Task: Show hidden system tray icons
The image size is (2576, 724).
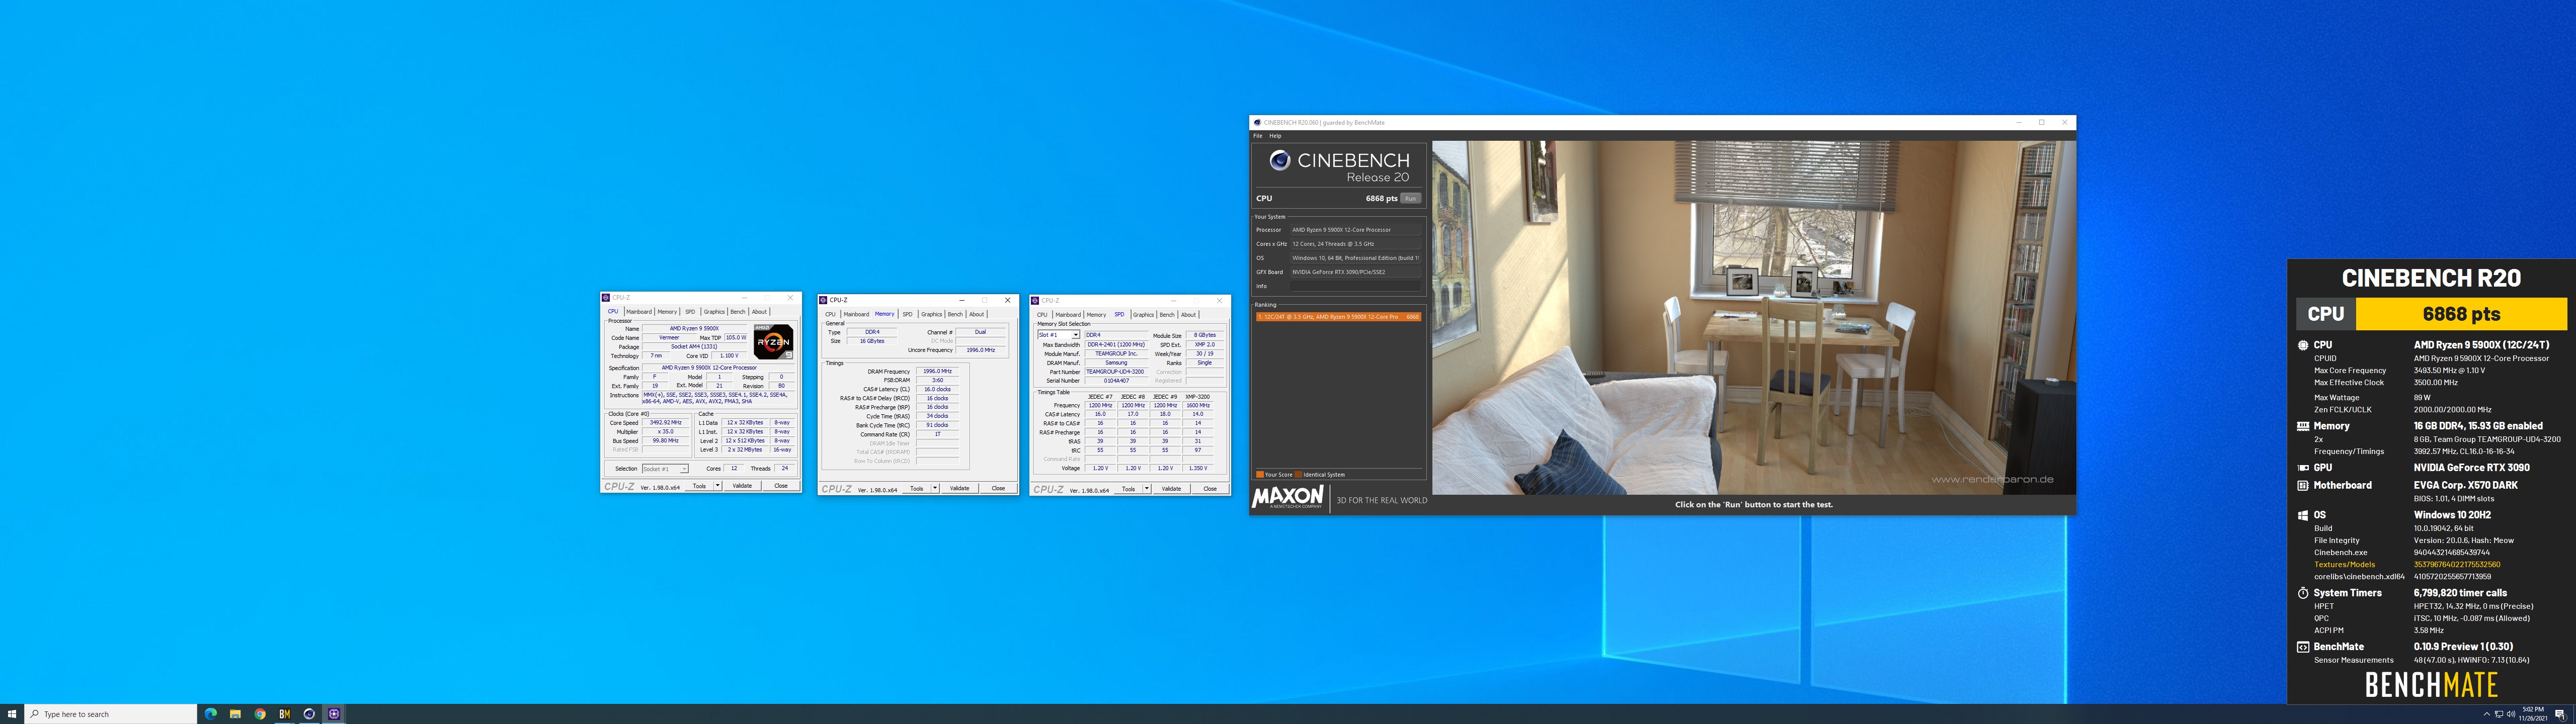Action: (x=2487, y=714)
